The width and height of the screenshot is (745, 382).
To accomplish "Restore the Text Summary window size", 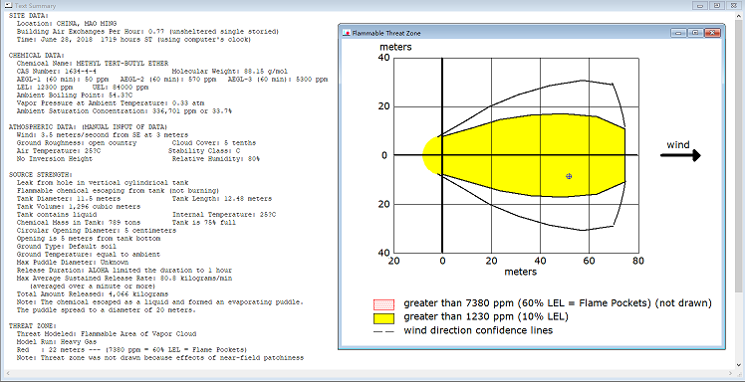I will point(717,6).
